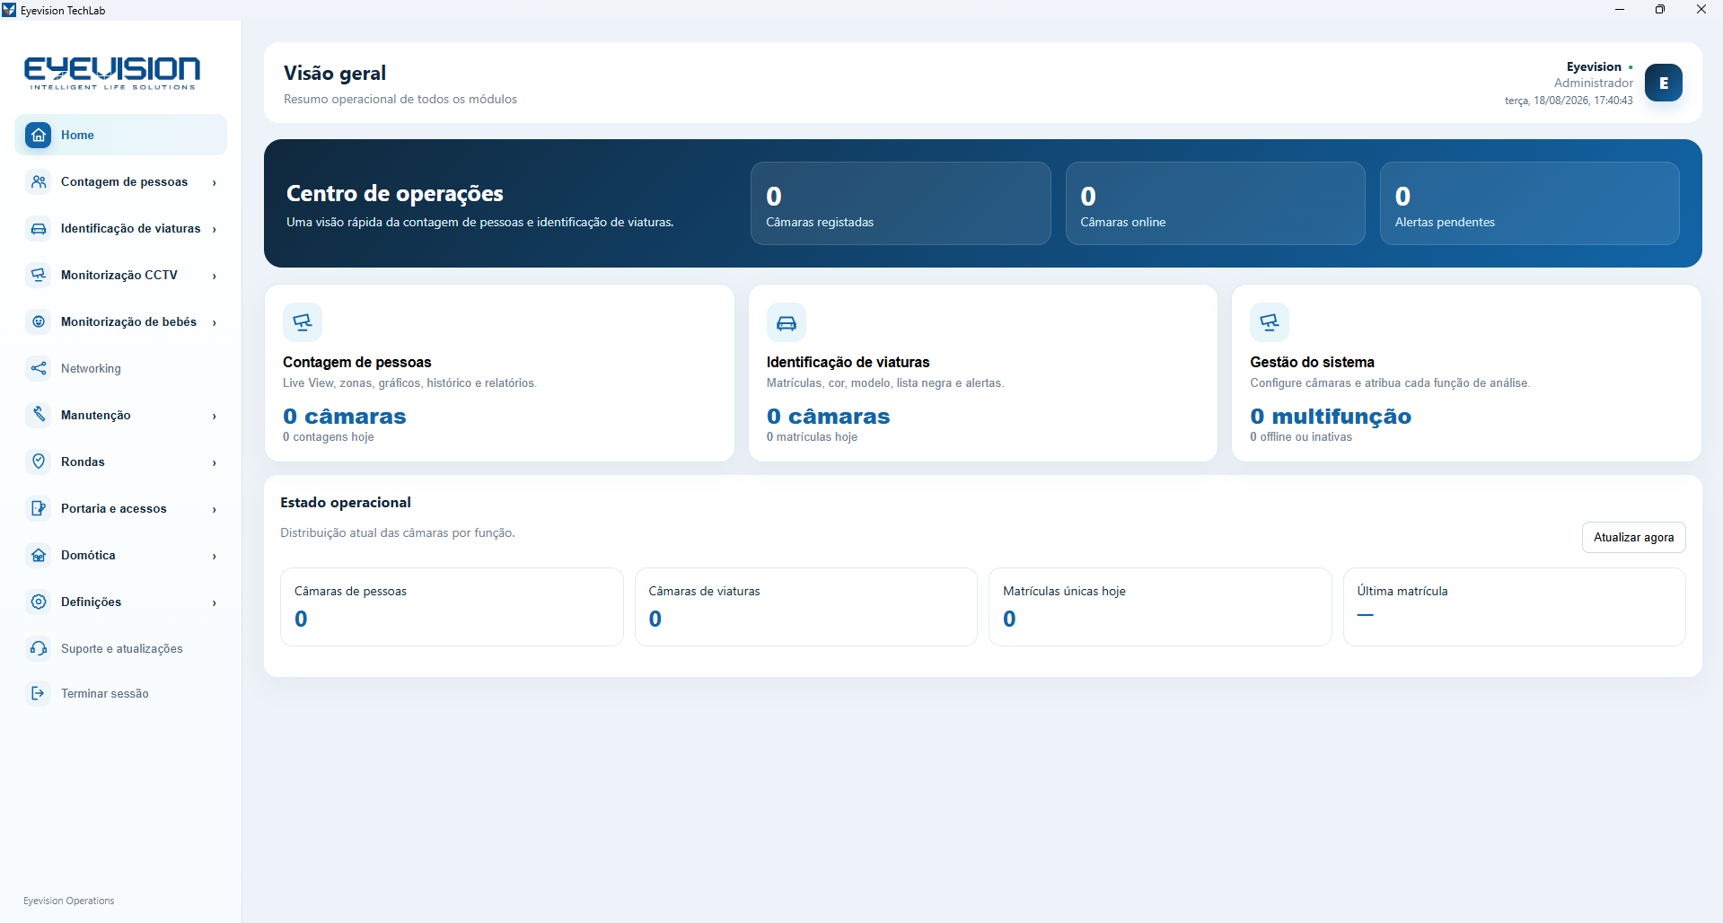Click the camera icon in Gestão do sistema card
Viewport: 1723px width, 923px height.
tap(1270, 322)
